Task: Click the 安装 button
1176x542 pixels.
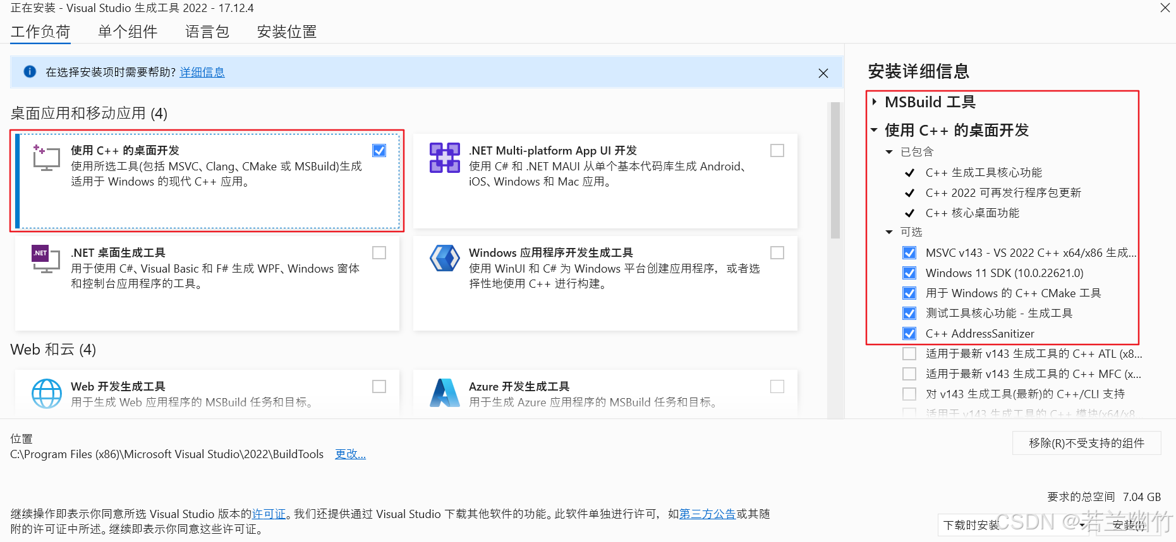Action: pyautogui.click(x=1128, y=525)
